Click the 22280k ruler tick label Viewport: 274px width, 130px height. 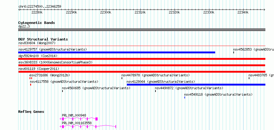tap(37, 13)
